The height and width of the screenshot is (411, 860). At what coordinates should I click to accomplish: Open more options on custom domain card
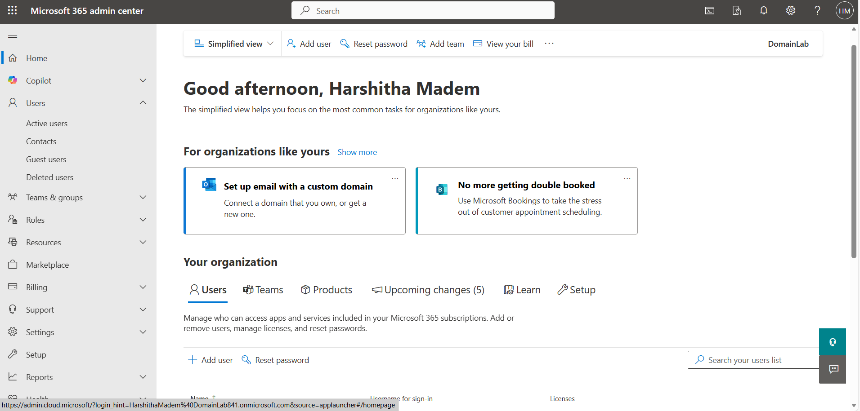pos(395,179)
